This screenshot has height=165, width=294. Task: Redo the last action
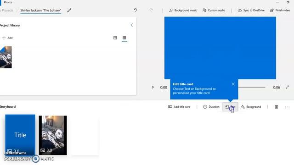tap(151, 10)
